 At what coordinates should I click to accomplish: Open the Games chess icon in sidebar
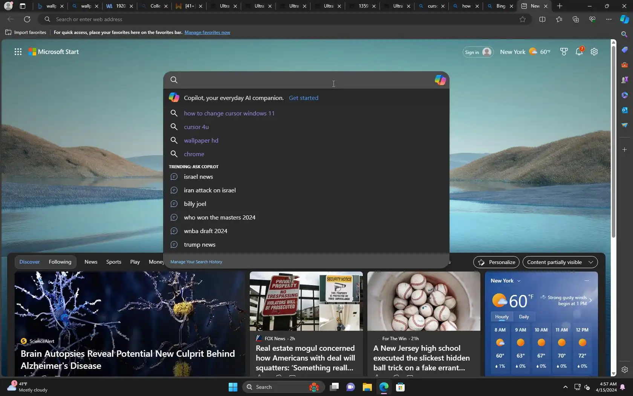tap(624, 80)
